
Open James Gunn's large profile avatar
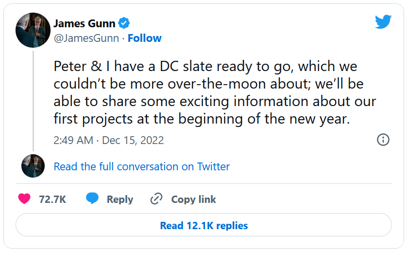[x=33, y=30]
